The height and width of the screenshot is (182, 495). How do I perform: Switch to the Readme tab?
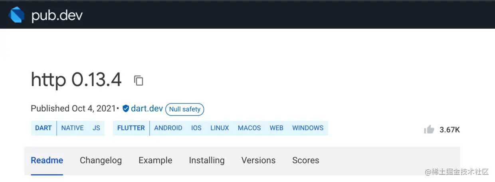click(x=47, y=160)
